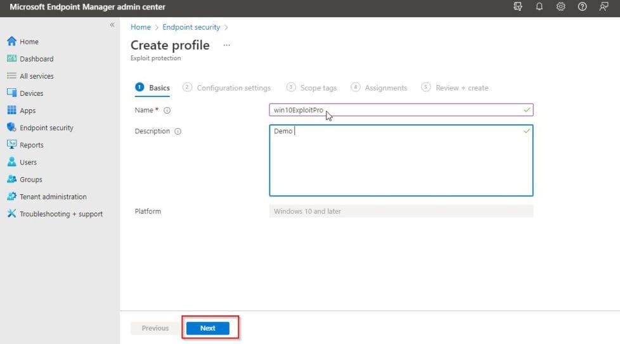Viewport: 620px width, 344px height.
Task: Open the feedback icon in the header
Action: click(x=604, y=7)
